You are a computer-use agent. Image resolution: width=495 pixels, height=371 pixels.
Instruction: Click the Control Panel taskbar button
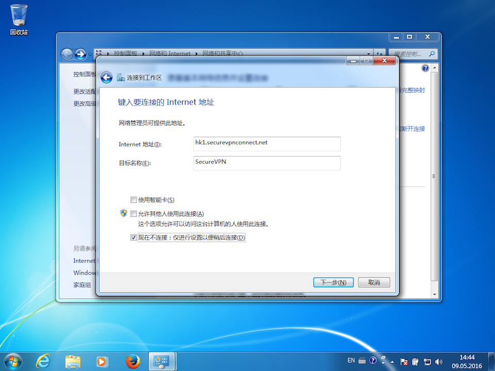click(x=161, y=362)
